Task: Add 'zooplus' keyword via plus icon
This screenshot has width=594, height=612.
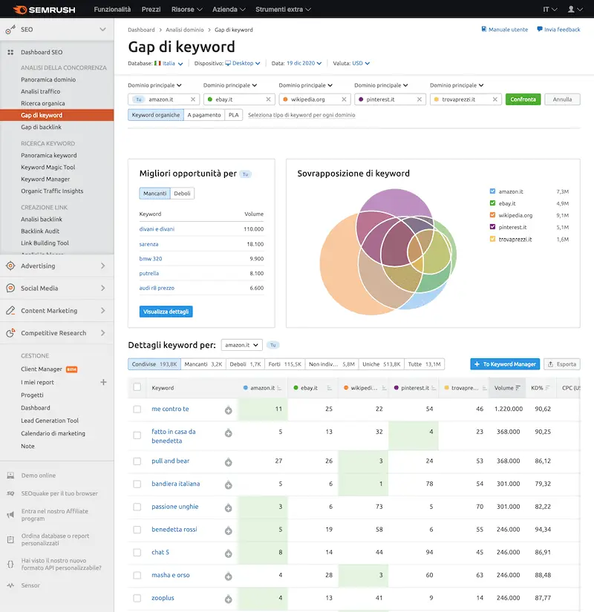Action: point(228,599)
